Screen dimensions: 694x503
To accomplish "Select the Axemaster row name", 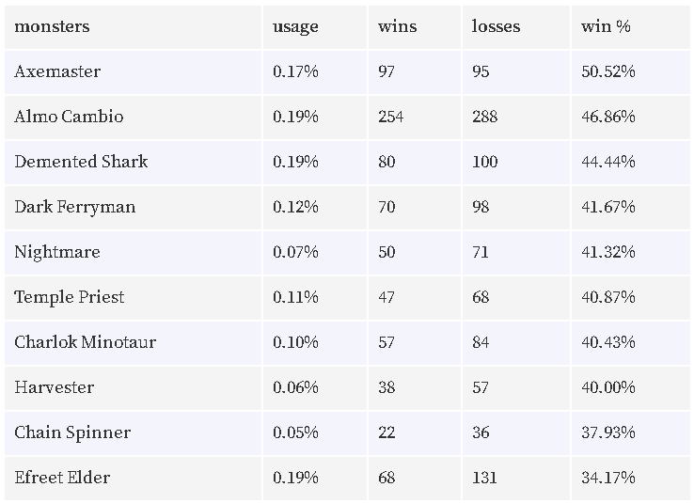I will coord(57,71).
